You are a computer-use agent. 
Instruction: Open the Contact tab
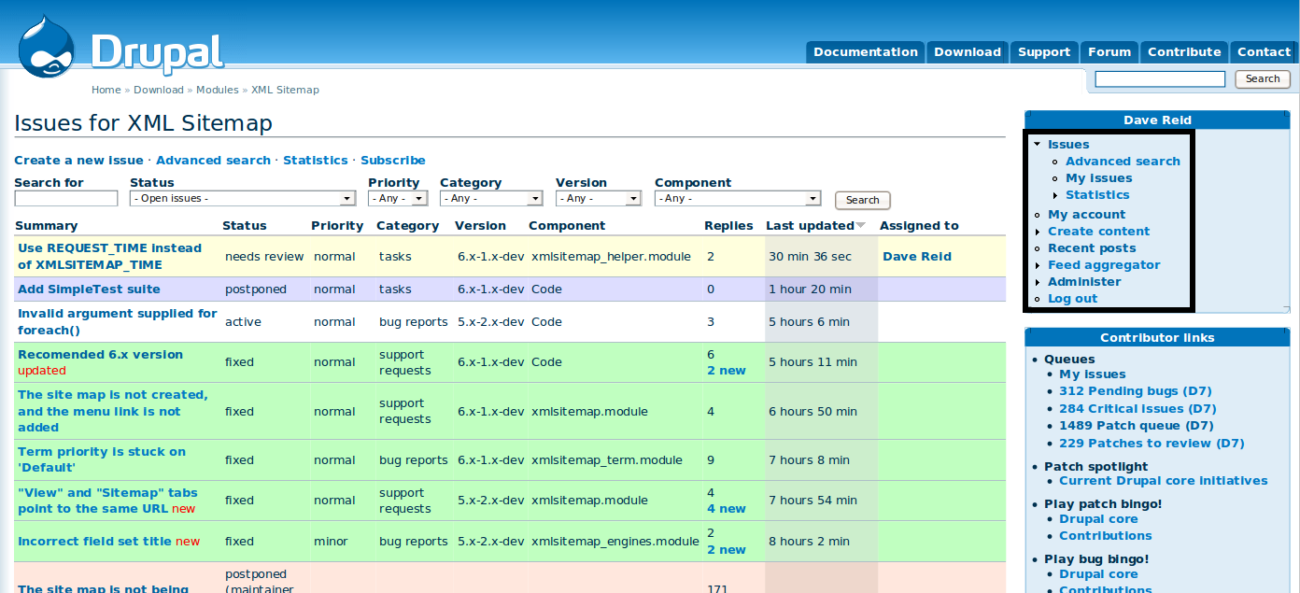point(1264,52)
